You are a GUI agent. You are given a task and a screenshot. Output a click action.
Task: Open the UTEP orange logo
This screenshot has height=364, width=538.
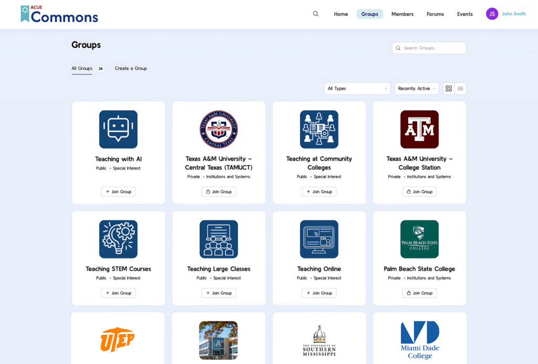click(x=117, y=340)
